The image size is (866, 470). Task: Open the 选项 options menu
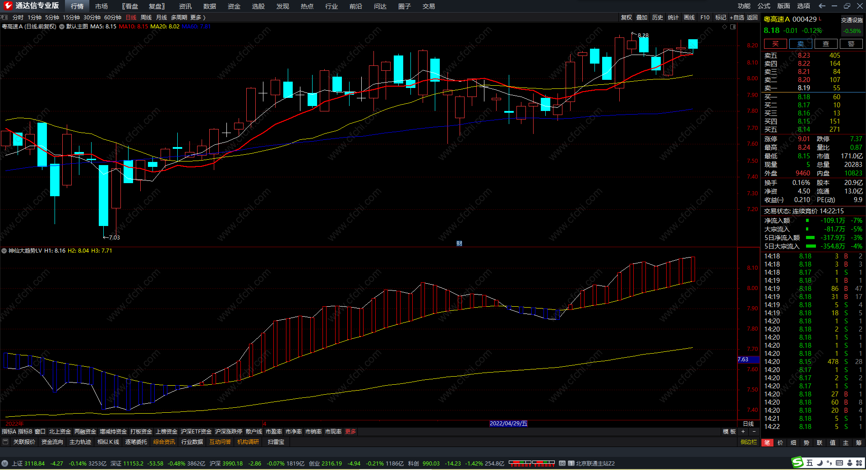[x=804, y=6]
